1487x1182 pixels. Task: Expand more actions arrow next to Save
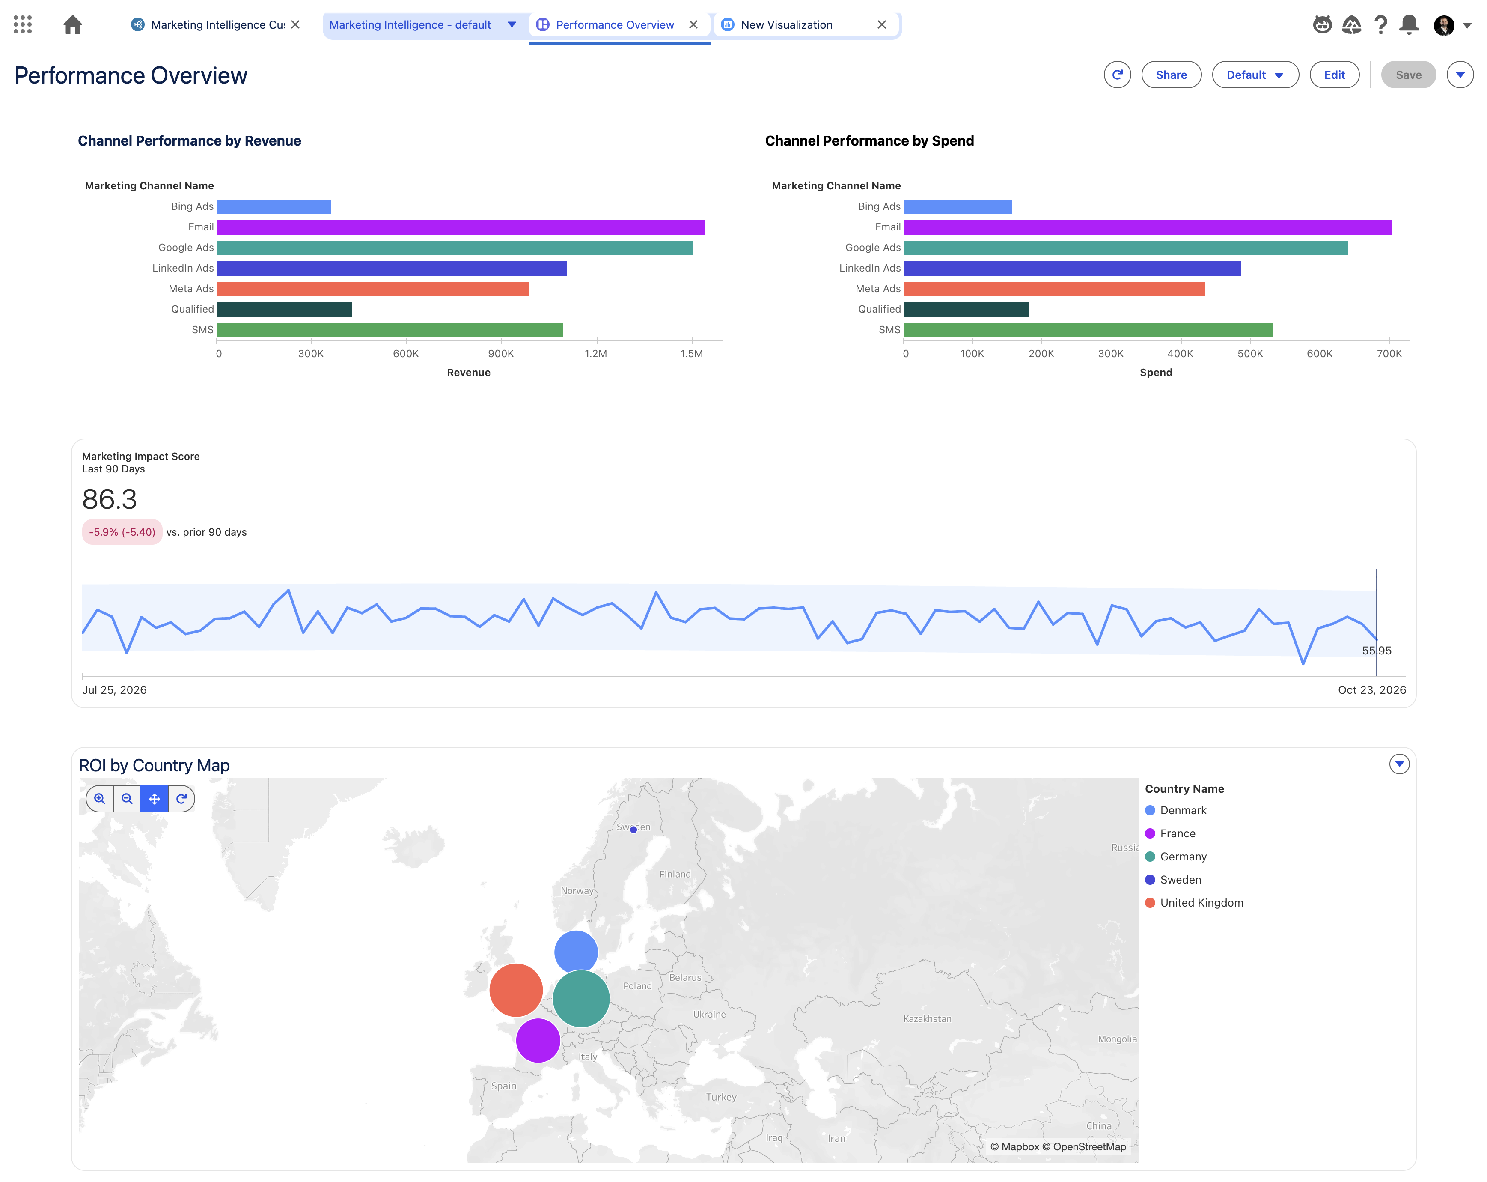tap(1460, 75)
